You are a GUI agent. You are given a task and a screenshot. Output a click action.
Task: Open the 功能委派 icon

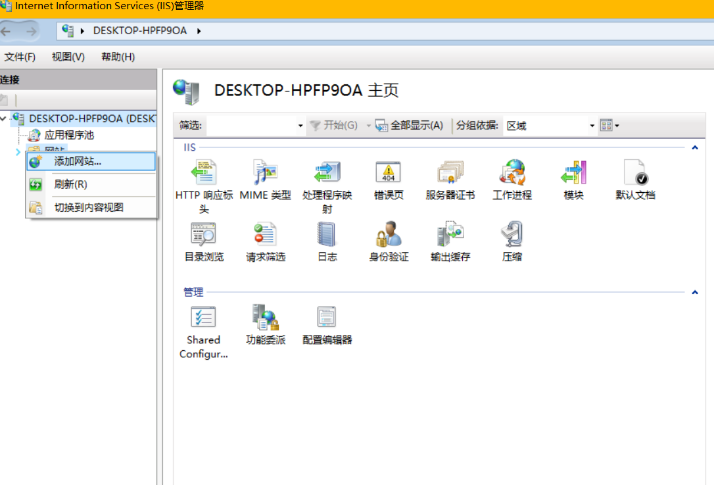coord(266,317)
